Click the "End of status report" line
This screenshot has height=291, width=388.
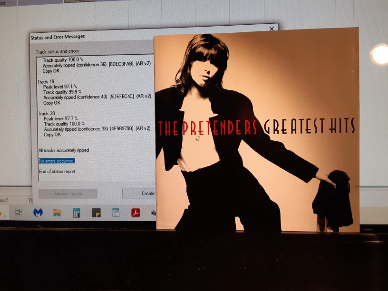coord(57,172)
